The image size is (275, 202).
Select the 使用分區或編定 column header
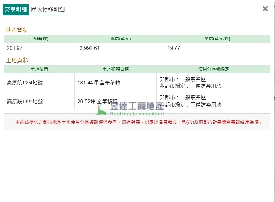click(x=213, y=69)
